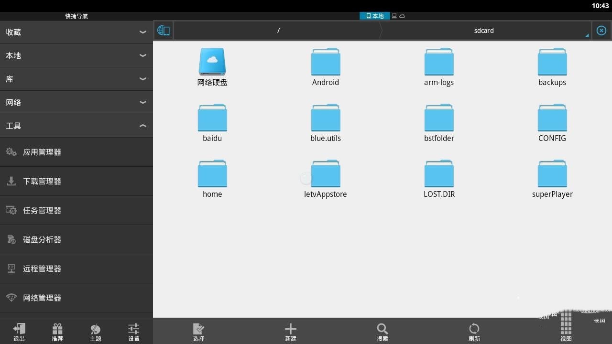
Task: Open 任务管理器 in sidebar
Action: [x=76, y=210]
